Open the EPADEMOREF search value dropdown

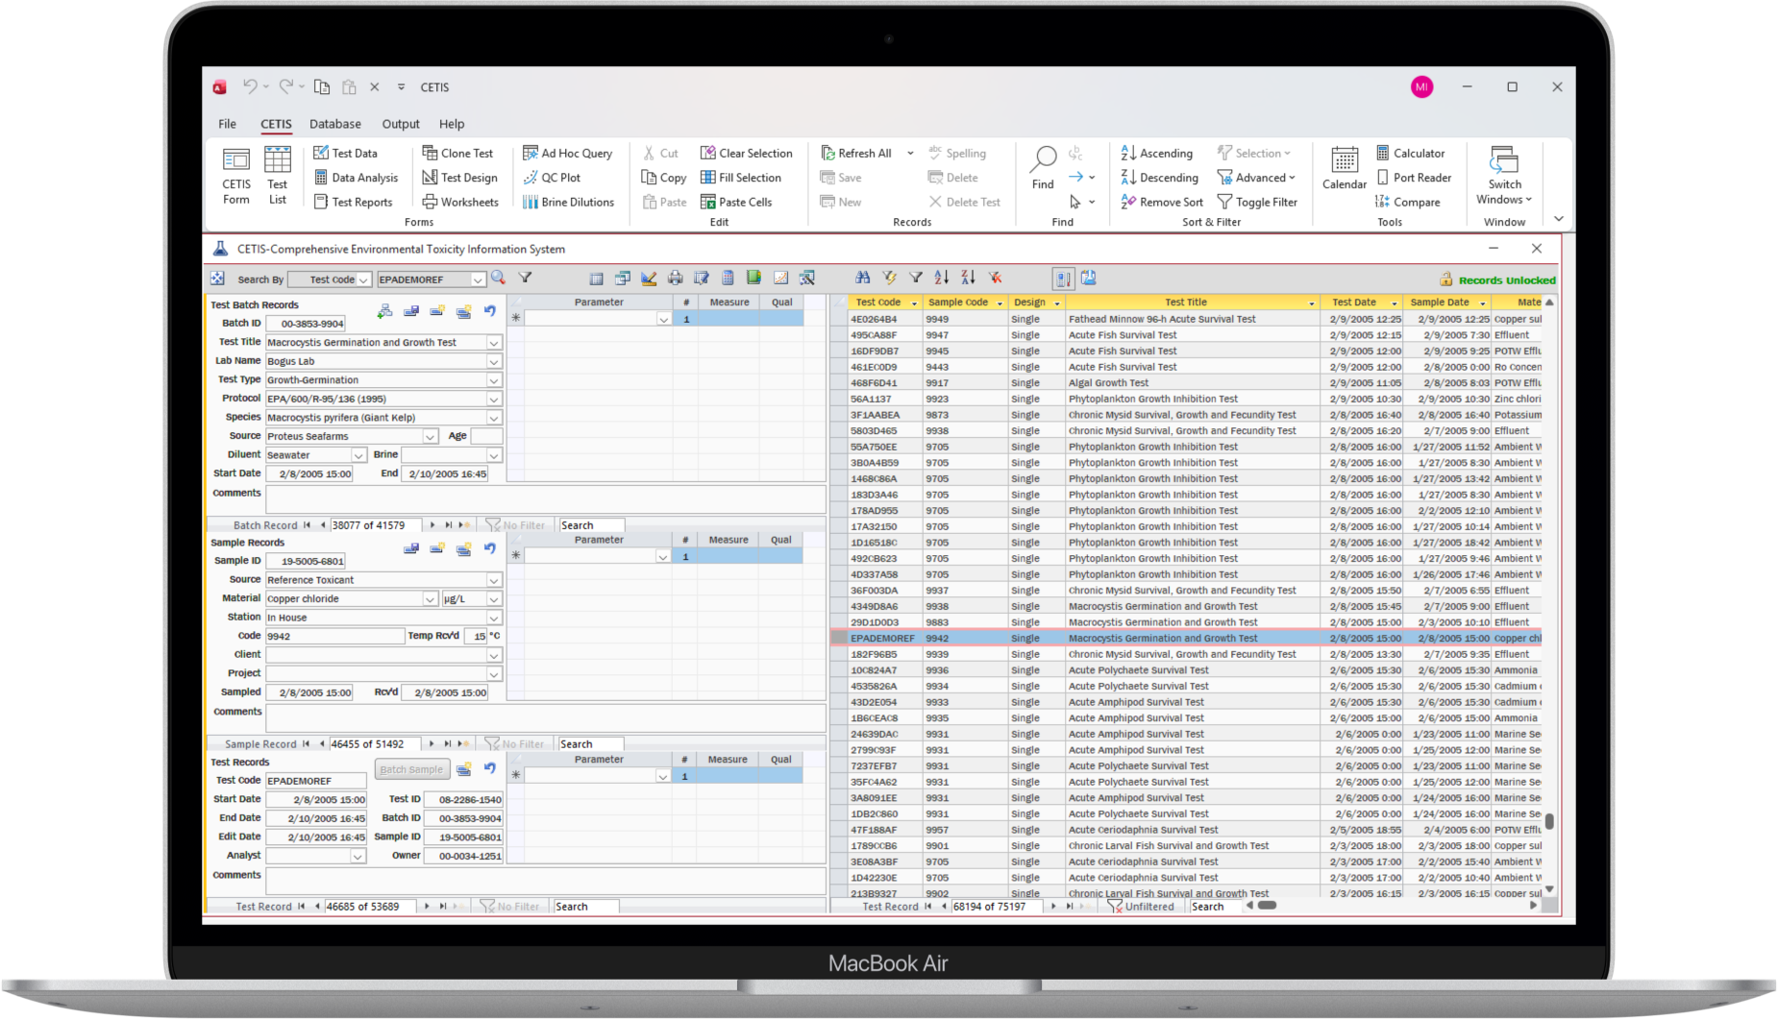pos(478,280)
